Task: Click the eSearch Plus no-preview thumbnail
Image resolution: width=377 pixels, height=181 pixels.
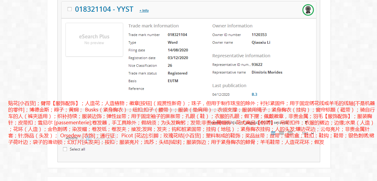Action: coord(94,39)
